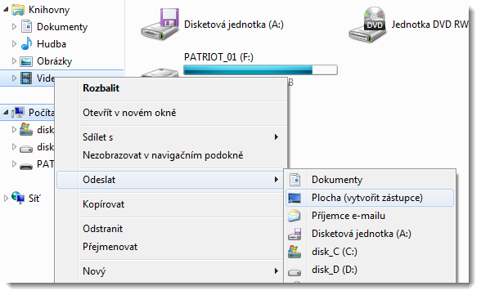Click the disk_C Windows drive icon in submenu
The width and height of the screenshot is (481, 295).
coord(294,252)
